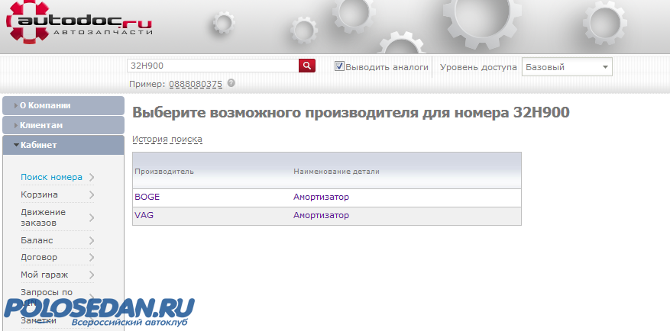This screenshot has width=670, height=331.
Task: Click the example number 0888080375
Action: pyautogui.click(x=196, y=84)
